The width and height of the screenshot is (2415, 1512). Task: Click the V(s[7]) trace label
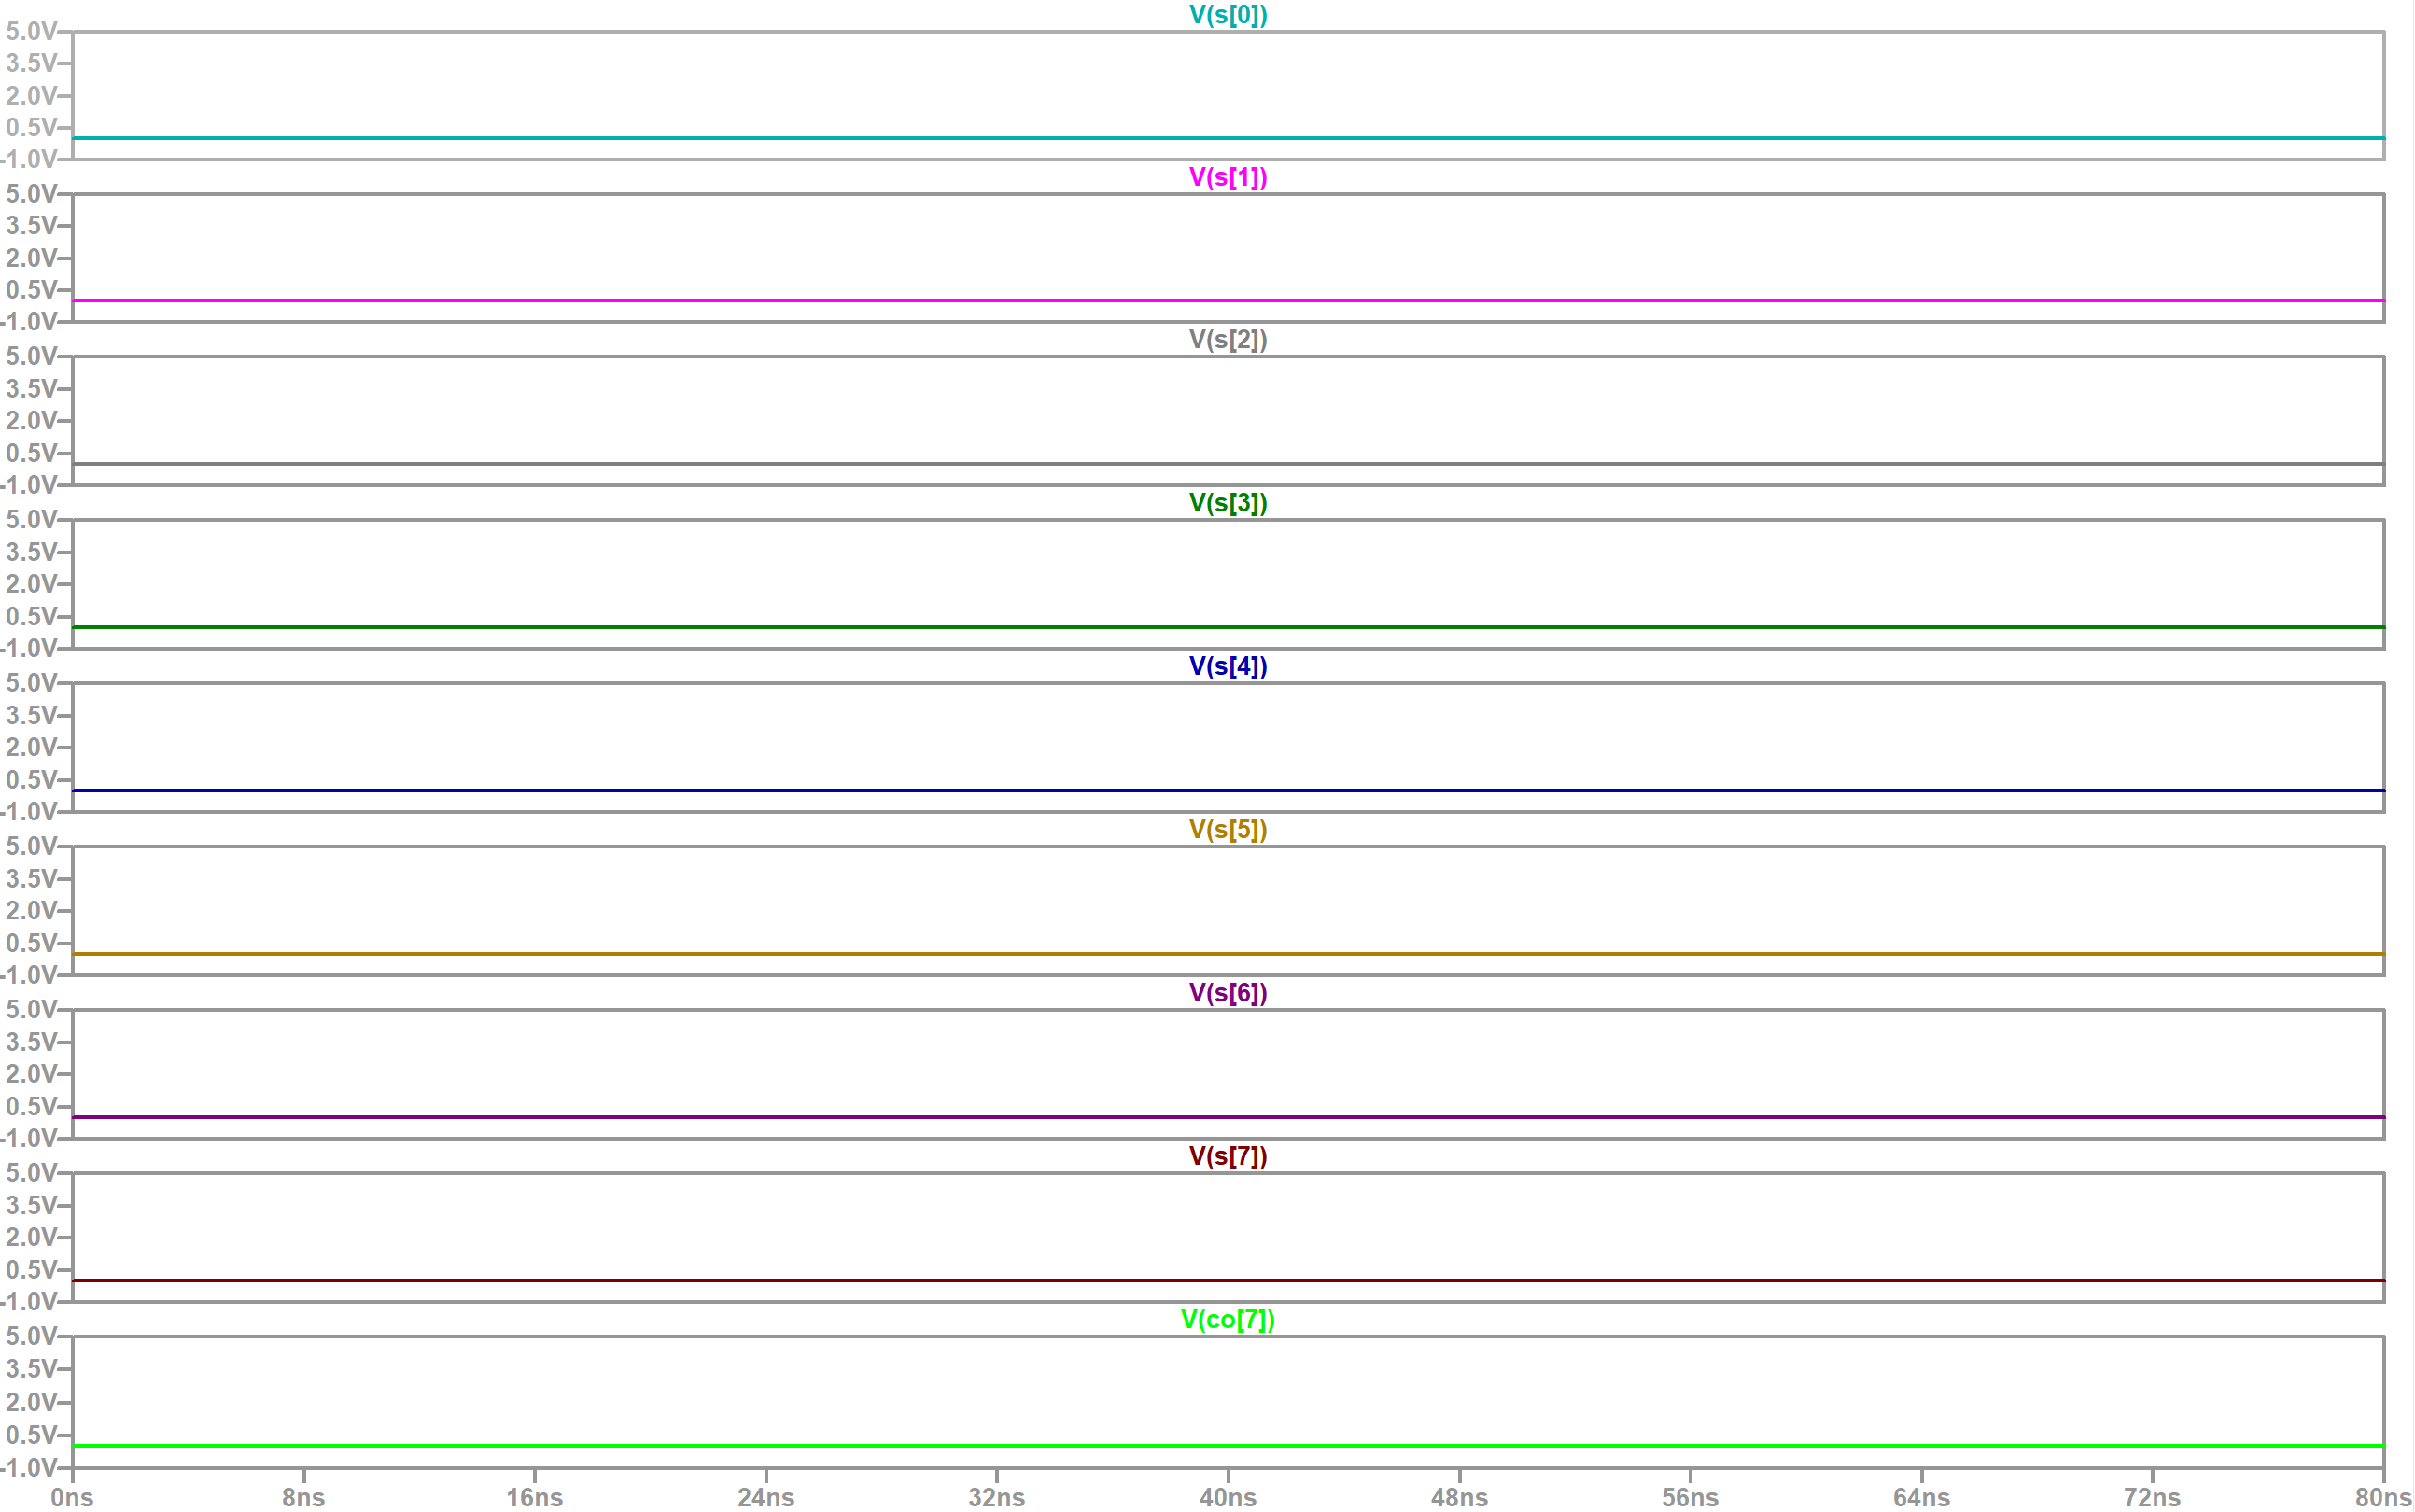pos(1227,1157)
